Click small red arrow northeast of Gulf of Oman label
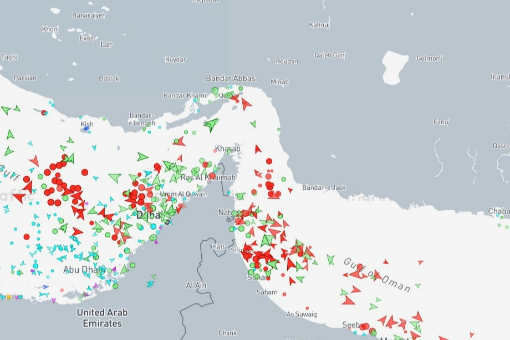The image size is (510, 340). pos(420,262)
